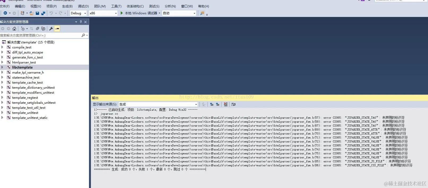Viewport: 428px width, 188px height.
Task: Open the 测试(S) menu
Action: point(154,6)
